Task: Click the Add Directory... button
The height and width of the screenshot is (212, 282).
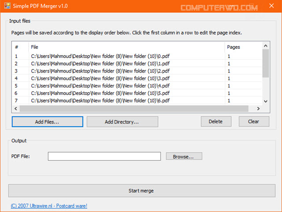Action: click(x=122, y=122)
